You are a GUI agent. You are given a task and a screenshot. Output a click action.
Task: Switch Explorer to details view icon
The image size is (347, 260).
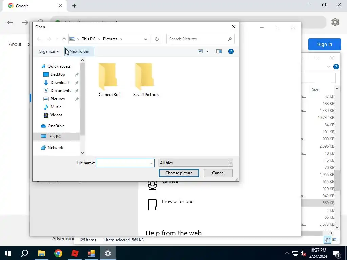coord(327,240)
